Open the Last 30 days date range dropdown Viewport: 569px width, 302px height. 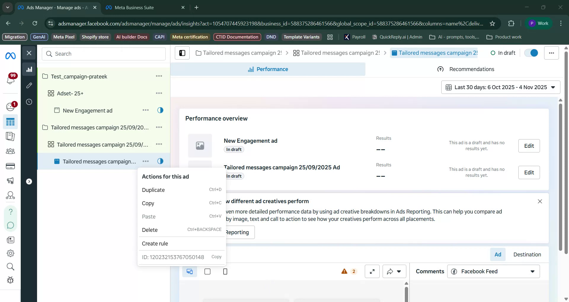coord(500,87)
